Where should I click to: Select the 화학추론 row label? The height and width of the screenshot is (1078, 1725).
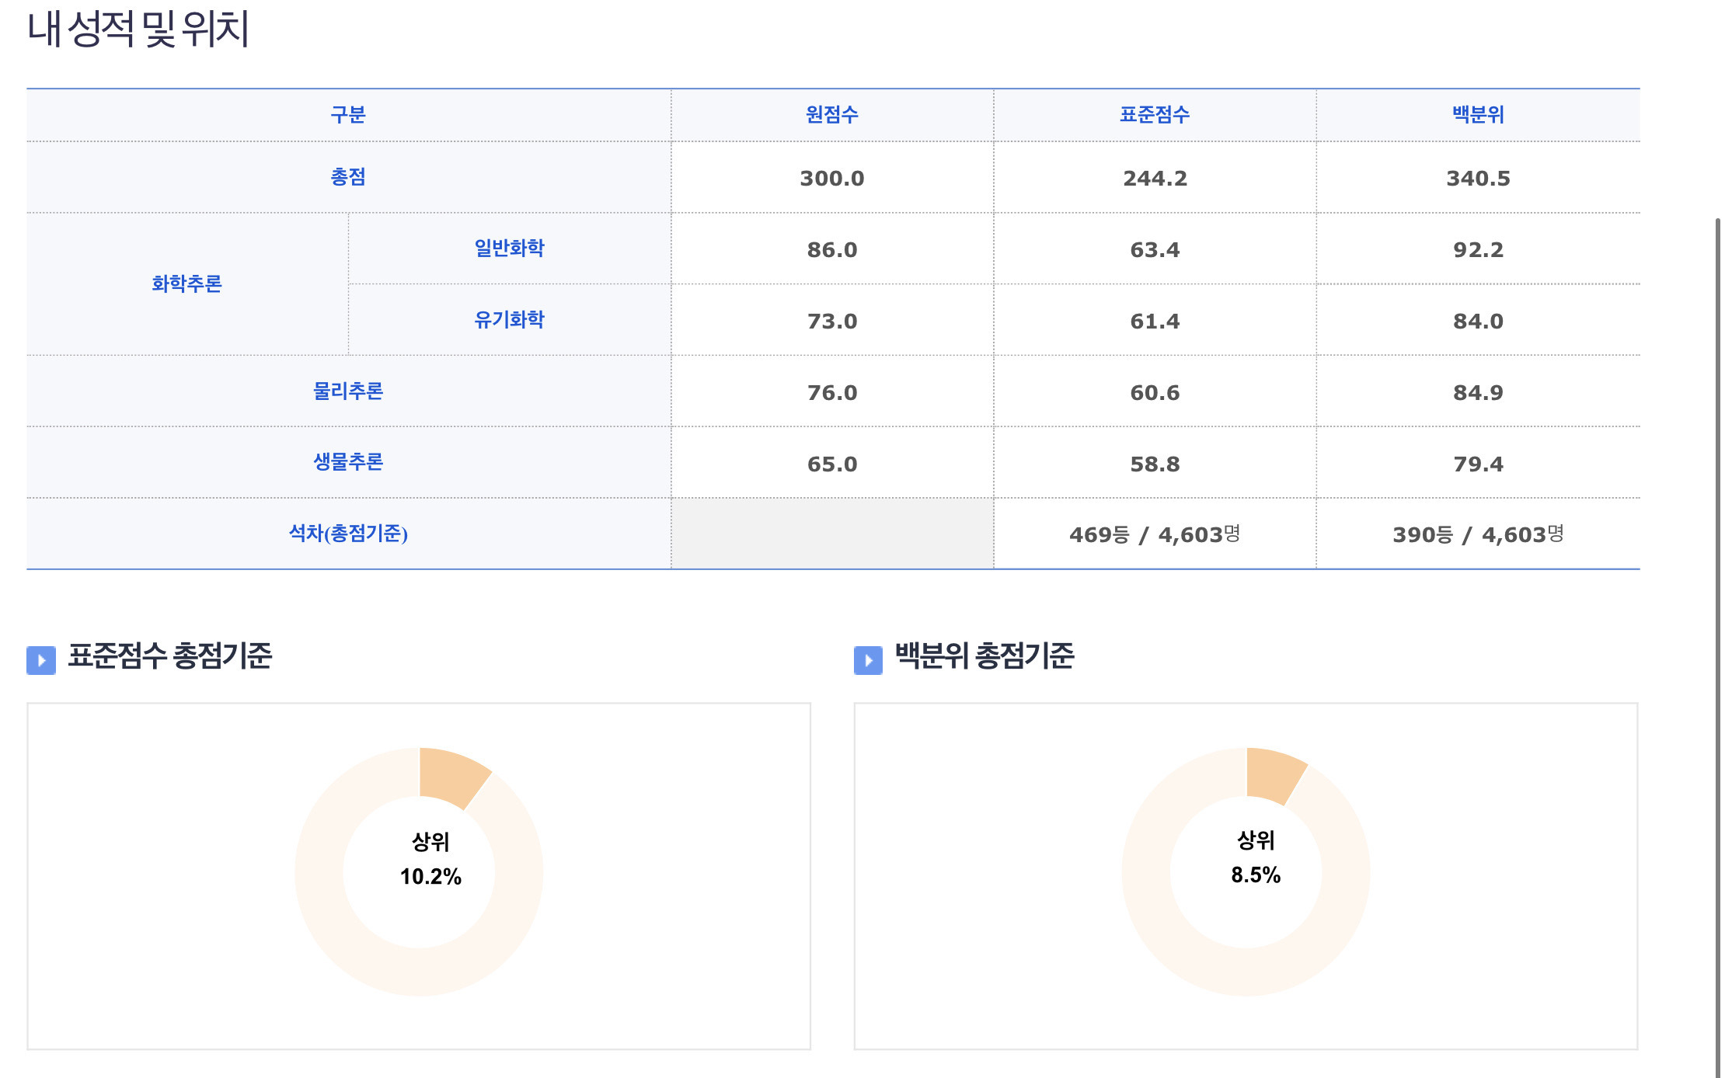[186, 283]
